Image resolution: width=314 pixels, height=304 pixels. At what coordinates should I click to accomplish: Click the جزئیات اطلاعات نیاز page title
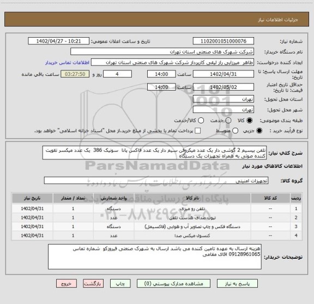click(278, 20)
